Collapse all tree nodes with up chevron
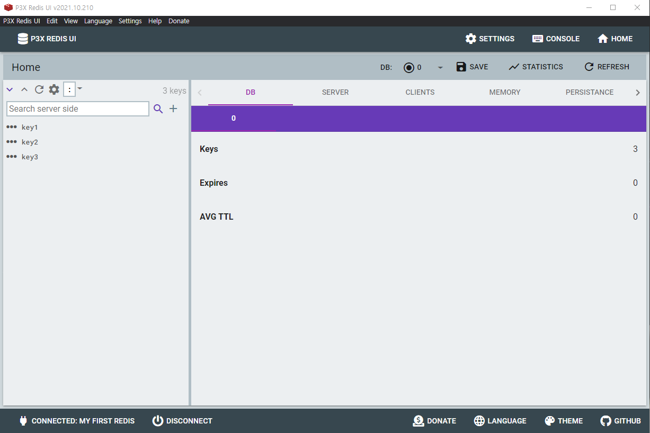The image size is (650, 433). (x=24, y=89)
